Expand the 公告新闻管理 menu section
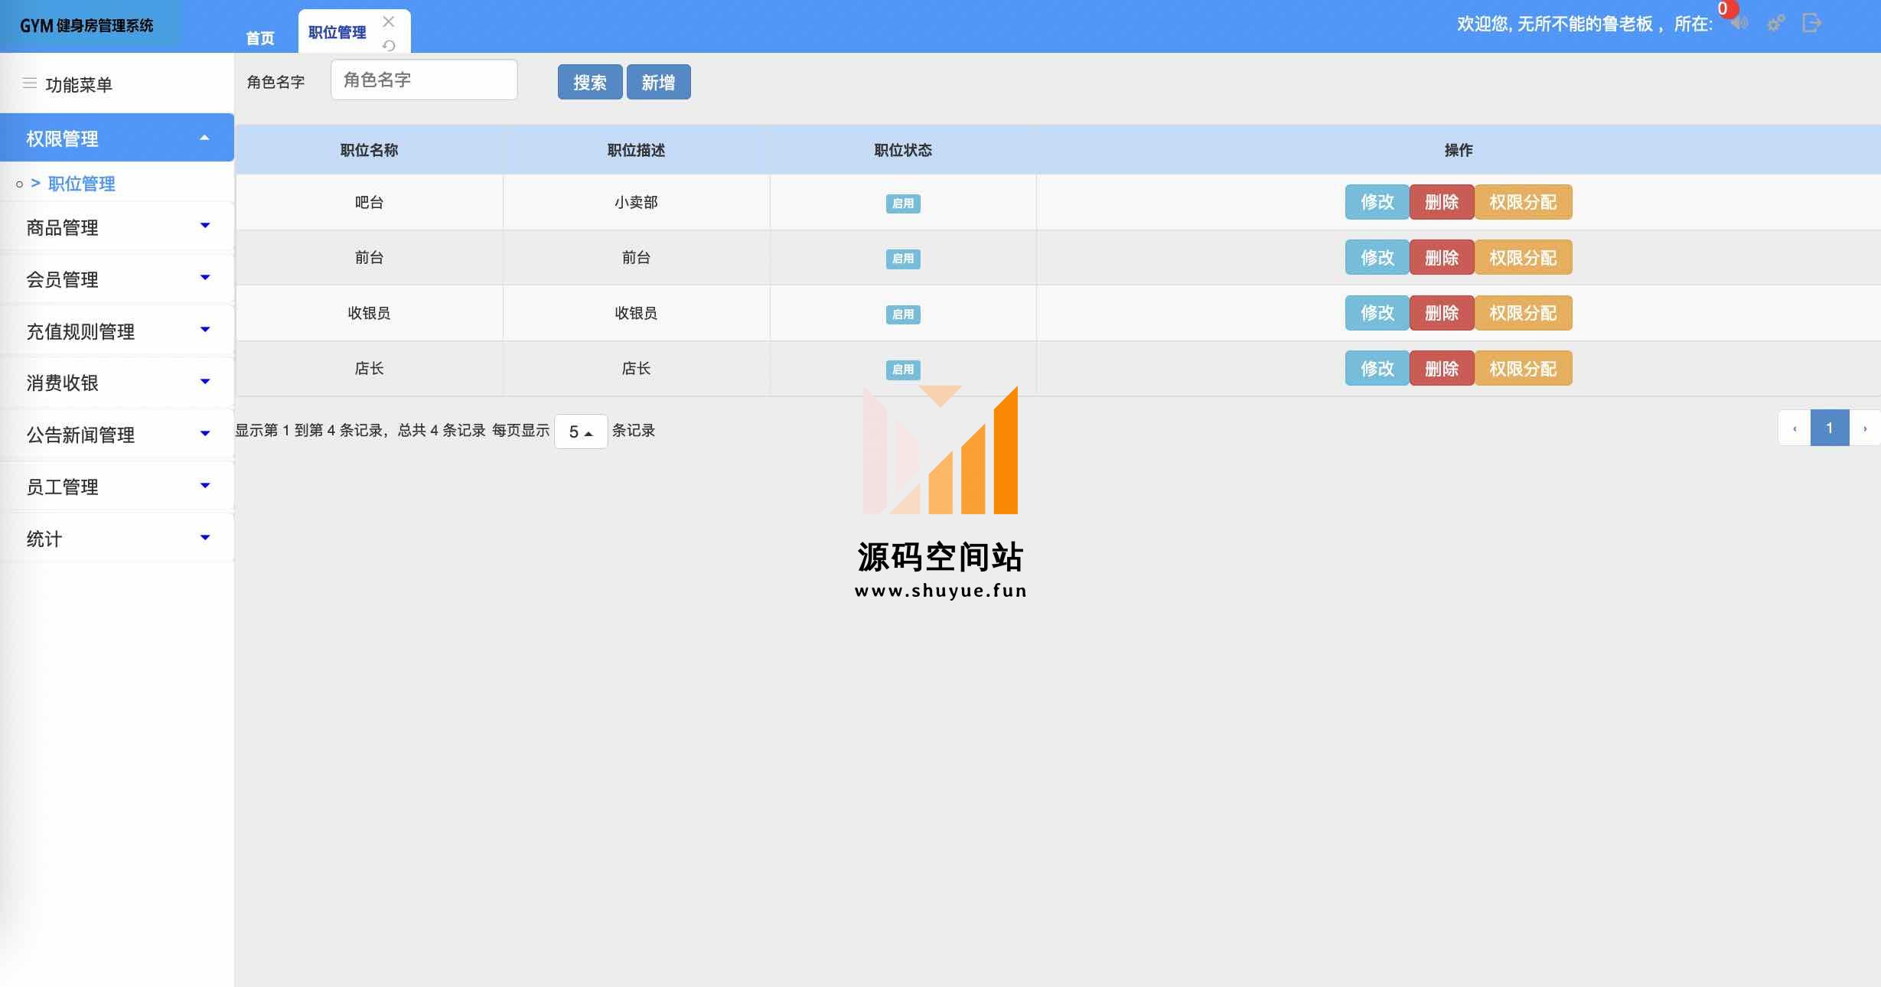This screenshot has height=987, width=1881. (x=117, y=434)
